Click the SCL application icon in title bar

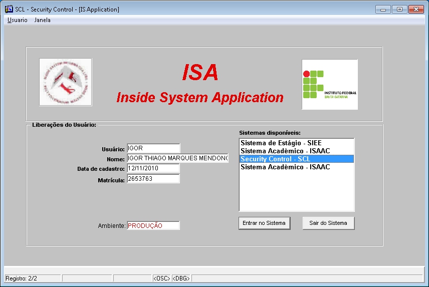[9, 9]
